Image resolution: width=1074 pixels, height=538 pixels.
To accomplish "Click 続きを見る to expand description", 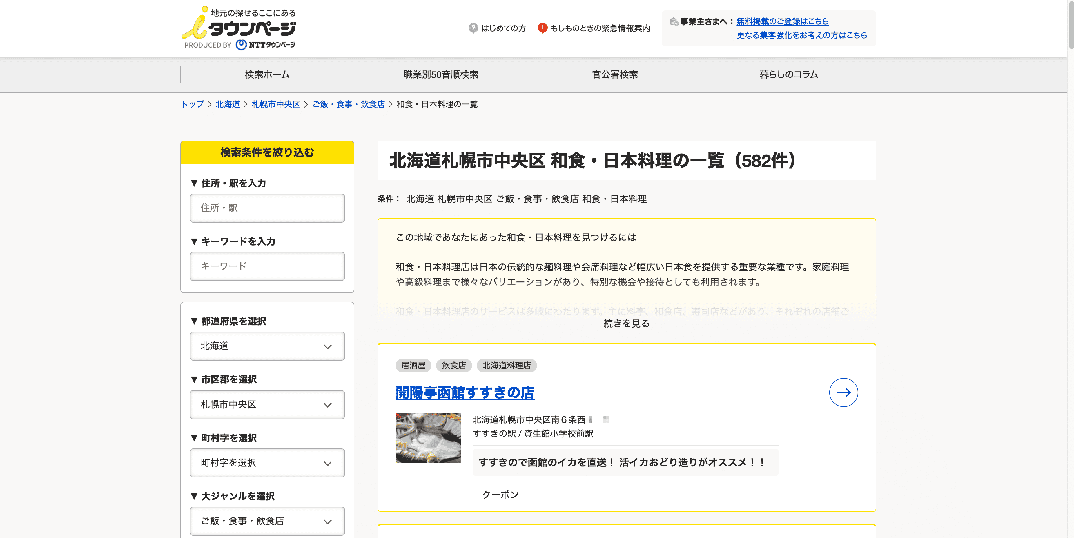I will 626,323.
